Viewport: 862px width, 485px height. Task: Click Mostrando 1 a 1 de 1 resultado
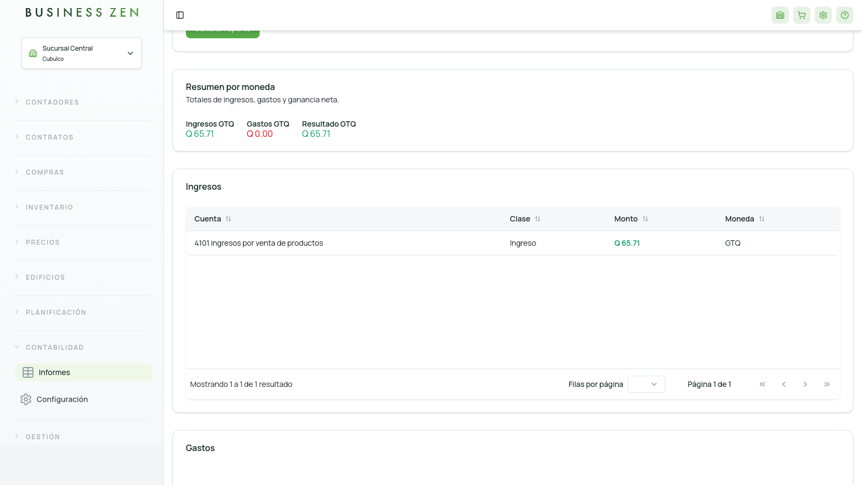(241, 384)
